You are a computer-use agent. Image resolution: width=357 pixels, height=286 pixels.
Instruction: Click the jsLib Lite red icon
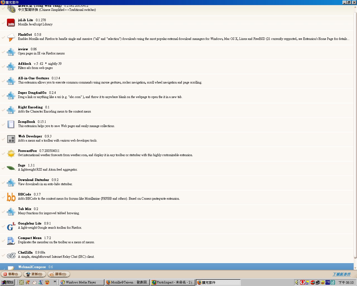[x=11, y=23]
